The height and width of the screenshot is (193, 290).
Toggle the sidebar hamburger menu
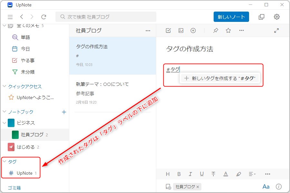point(10,17)
